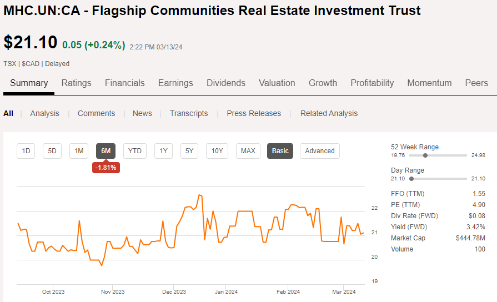Open the Dividends tab
Screen dimensions: 497x302
point(226,83)
